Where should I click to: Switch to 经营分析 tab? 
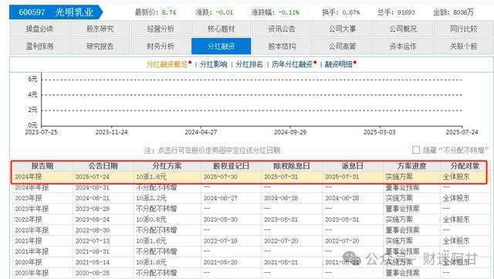tap(161, 29)
